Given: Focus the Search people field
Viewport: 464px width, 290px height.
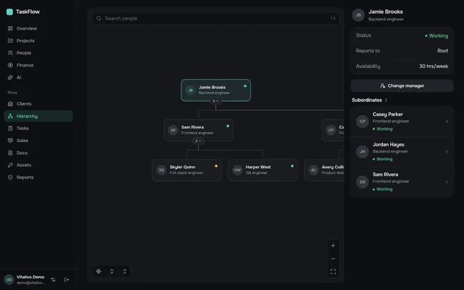Looking at the screenshot, I should [x=216, y=18].
